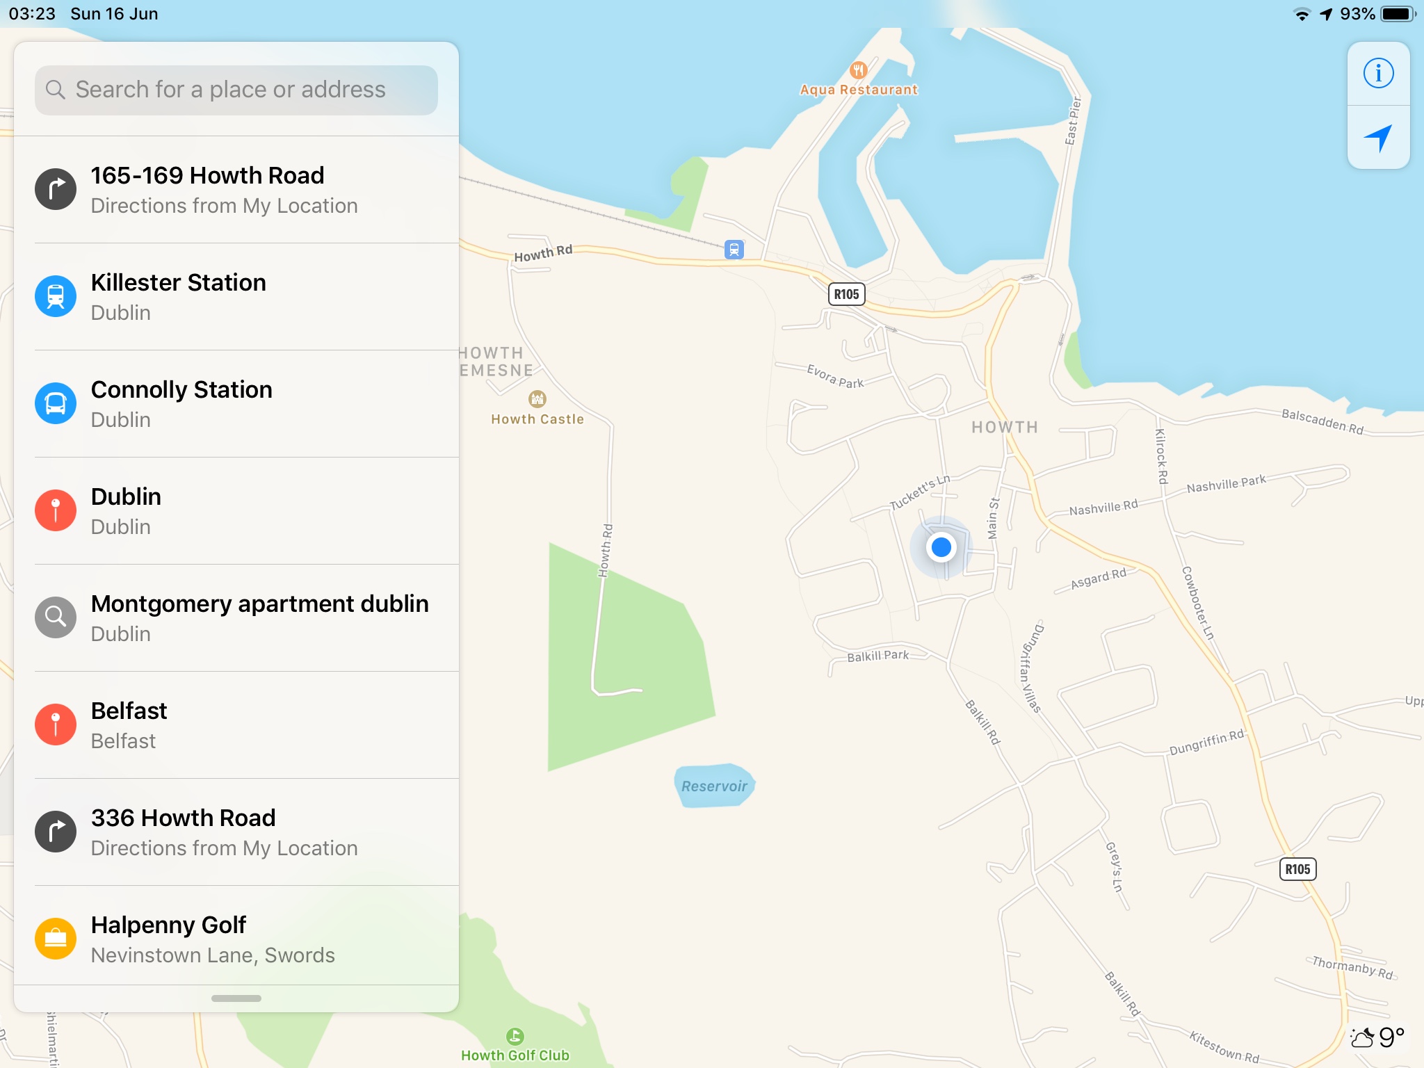The image size is (1424, 1068).
Task: Tap the directions arrow for 165-169 Howth Road
Action: tap(56, 189)
